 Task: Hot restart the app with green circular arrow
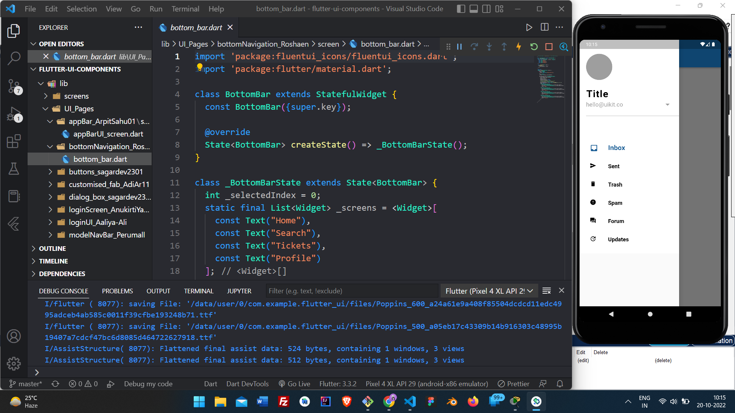click(534, 47)
